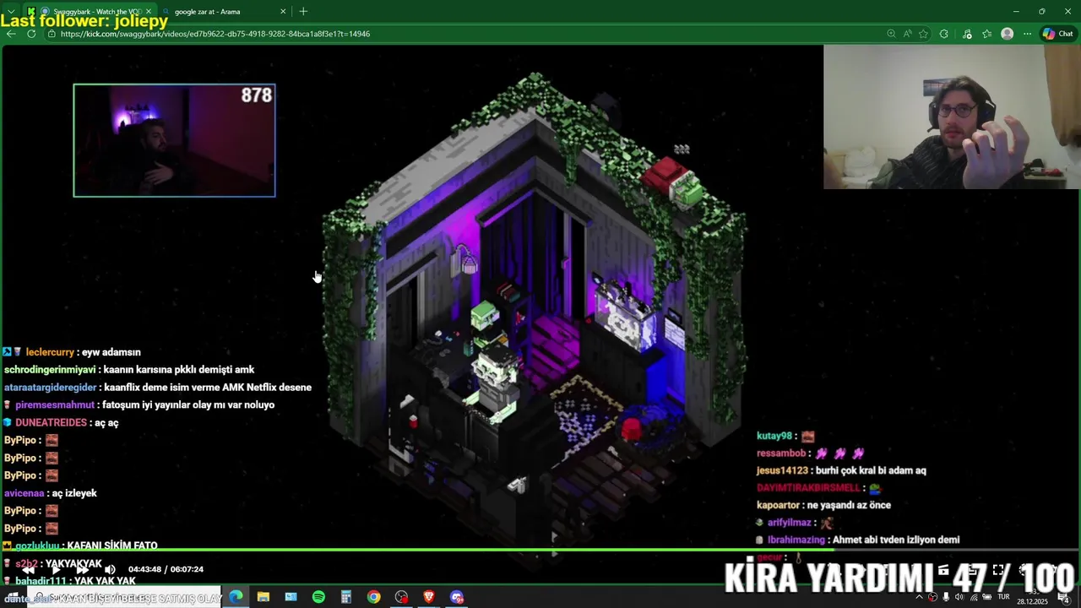Skip forward with the fast-forward button
This screenshot has width=1081, height=608.
[x=83, y=570]
